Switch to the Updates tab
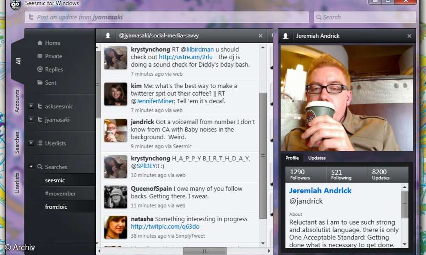426x255 pixels. click(x=316, y=158)
